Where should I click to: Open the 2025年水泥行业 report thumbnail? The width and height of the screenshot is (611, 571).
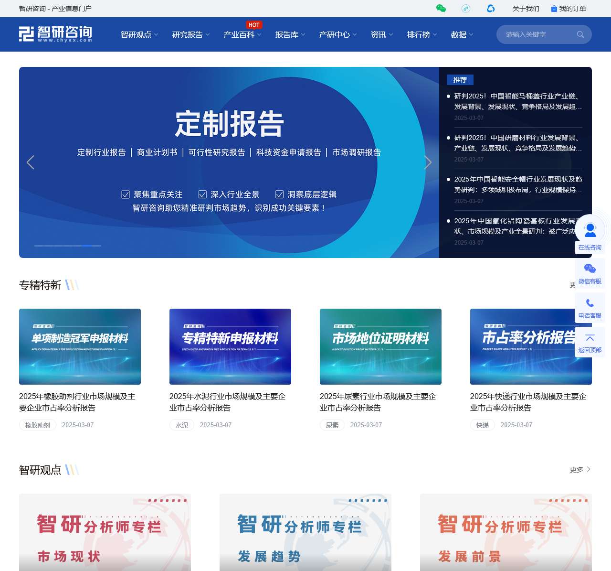pos(230,346)
